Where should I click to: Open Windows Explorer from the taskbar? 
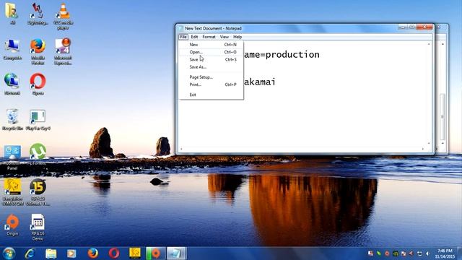(x=51, y=253)
